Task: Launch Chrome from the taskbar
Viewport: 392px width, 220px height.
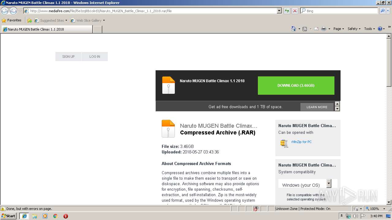Action: (55, 216)
